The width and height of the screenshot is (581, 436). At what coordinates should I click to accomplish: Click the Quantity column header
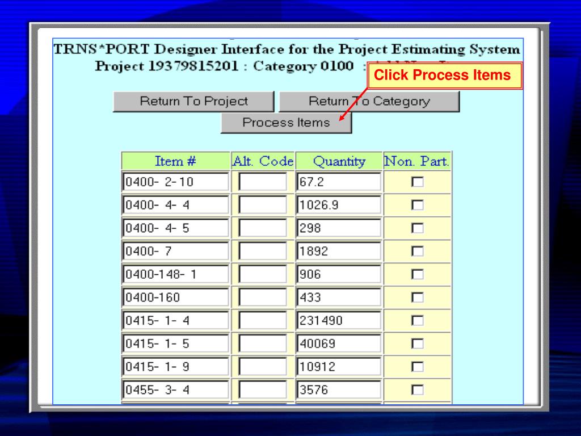coord(339,161)
